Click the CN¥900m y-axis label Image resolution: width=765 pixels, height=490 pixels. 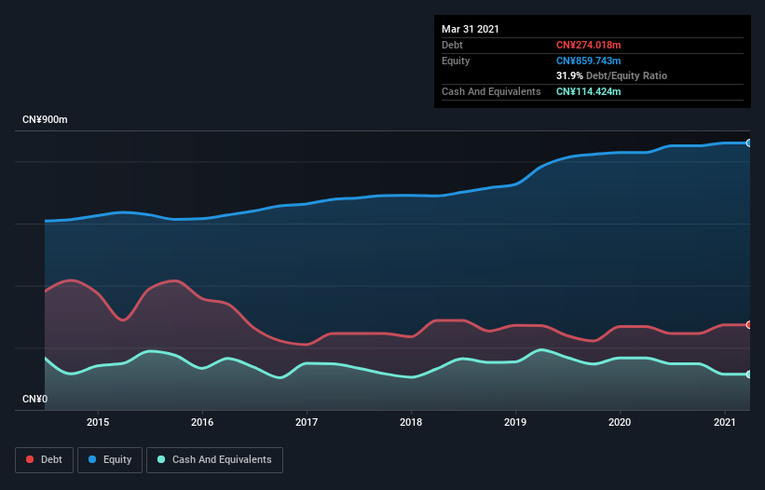click(45, 119)
